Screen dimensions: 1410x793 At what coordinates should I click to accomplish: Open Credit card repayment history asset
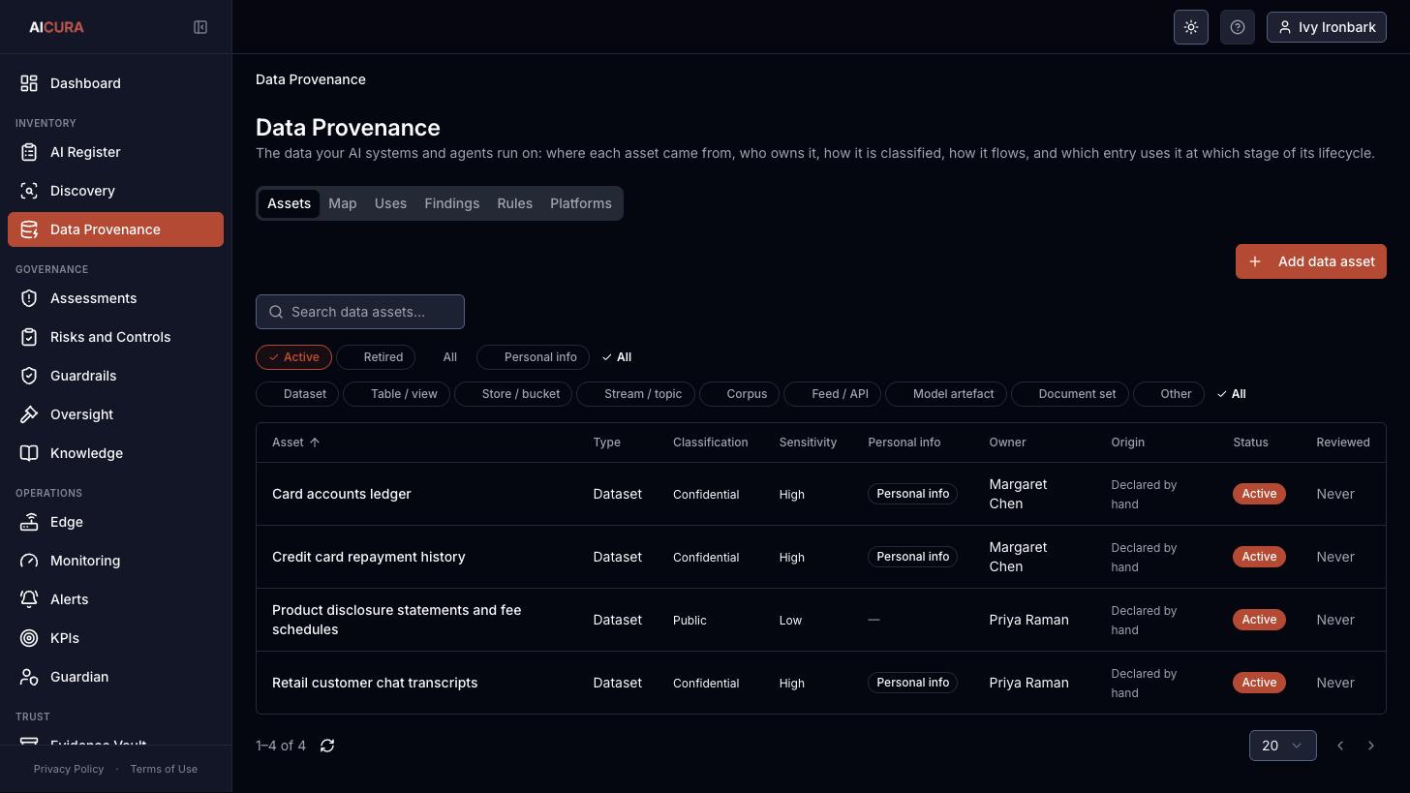point(369,557)
